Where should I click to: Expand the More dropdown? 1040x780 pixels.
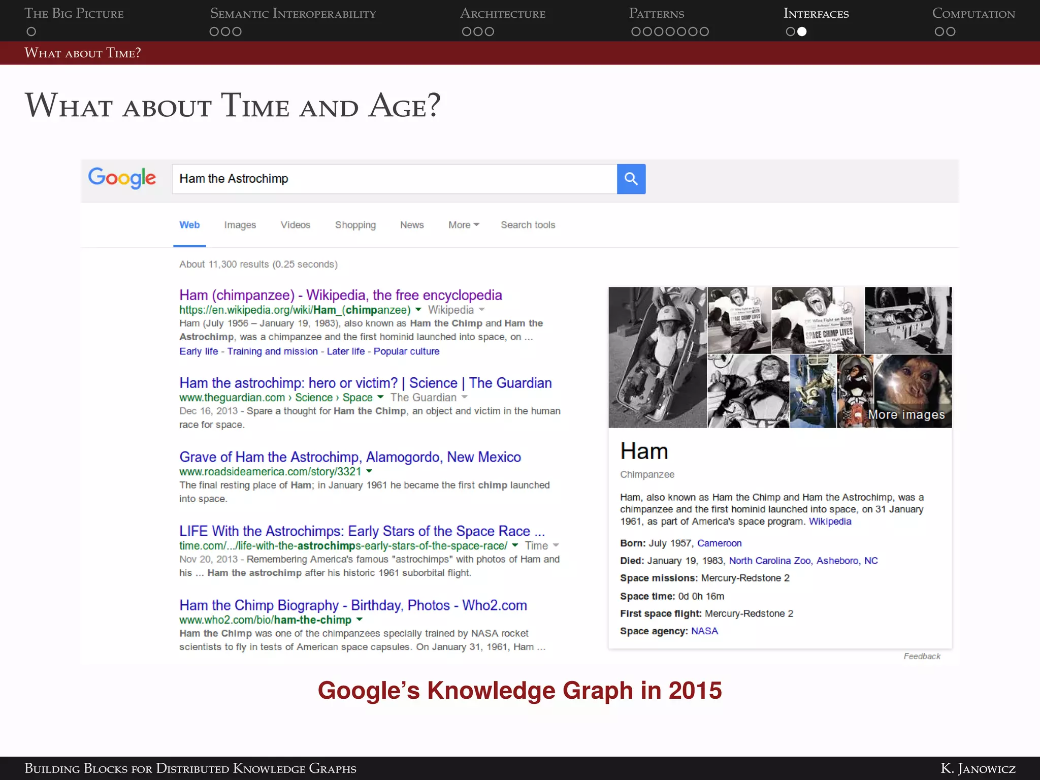tap(464, 225)
